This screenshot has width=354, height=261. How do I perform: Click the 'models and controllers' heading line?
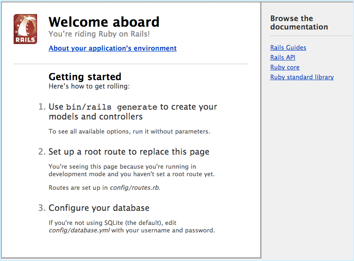click(x=95, y=117)
